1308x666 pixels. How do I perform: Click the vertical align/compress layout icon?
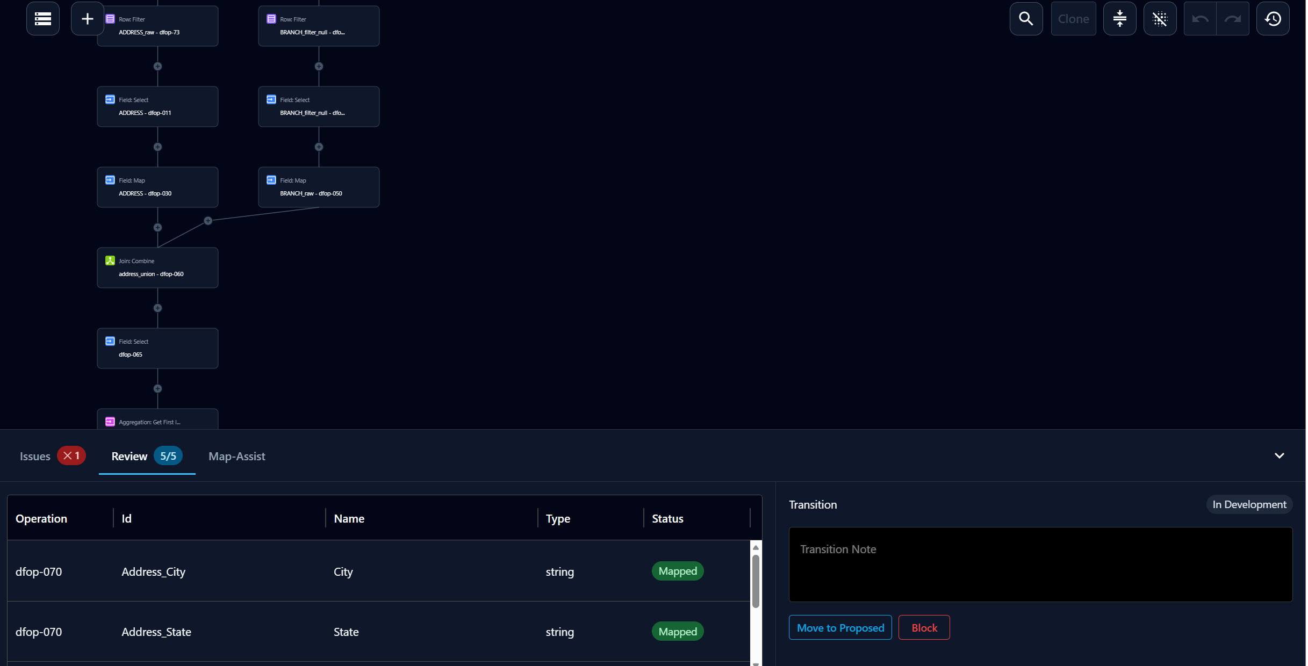[x=1119, y=19]
